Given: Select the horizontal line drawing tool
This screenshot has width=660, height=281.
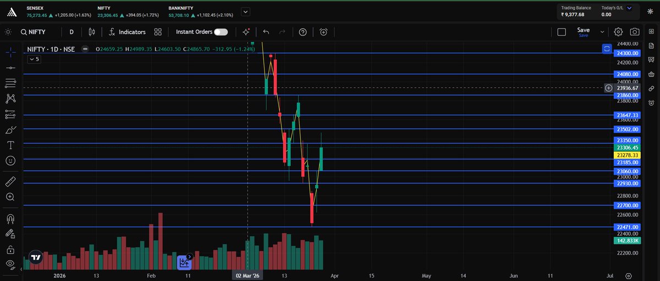Looking at the screenshot, I should 10,68.
